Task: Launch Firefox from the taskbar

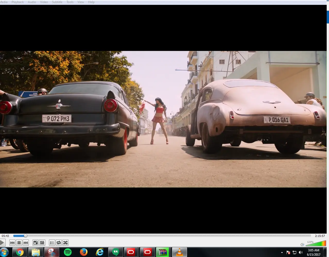Action: tap(83, 252)
